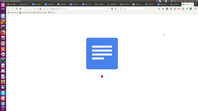The height and width of the screenshot is (111, 198).
Task: Click the red Adblock extension icon
Action: coord(167,9)
